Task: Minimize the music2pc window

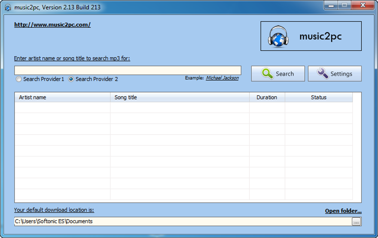Action: click(x=331, y=5)
